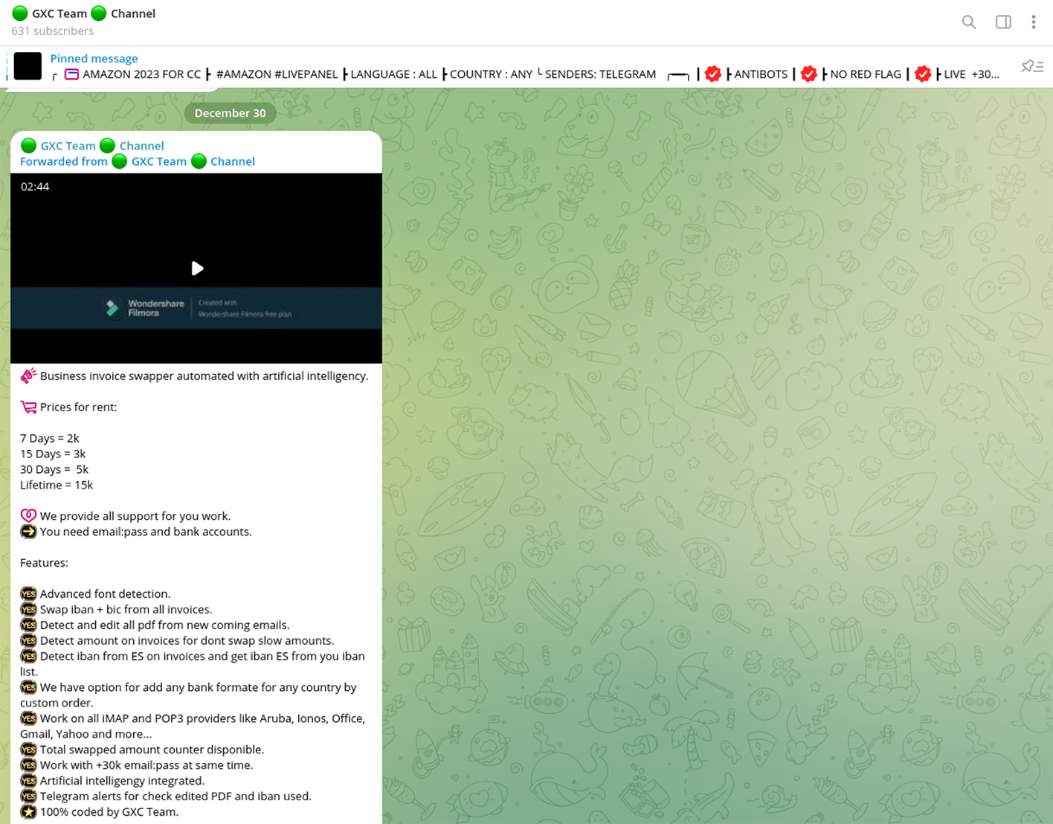This screenshot has width=1053, height=824.
Task: Open the pinned message black thumbnail
Action: (28, 66)
